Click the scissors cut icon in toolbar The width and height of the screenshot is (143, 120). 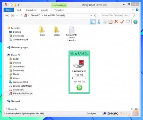[x=99, y=22]
